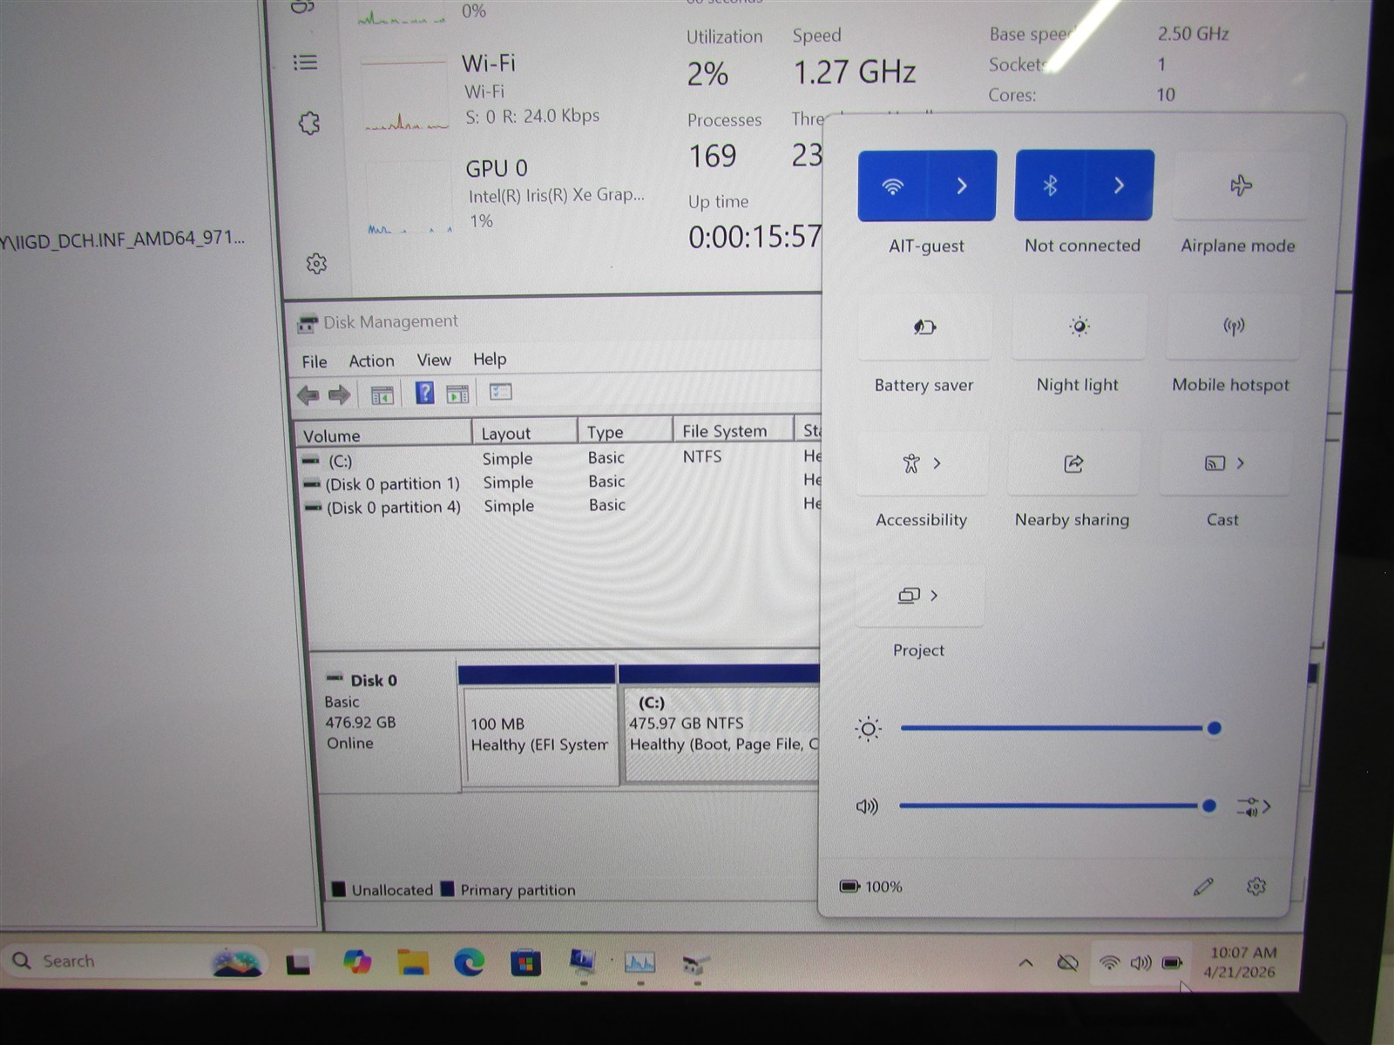Click the speaker mute icon in quick settings
Screen dimensions: 1394x1045
(x=867, y=806)
